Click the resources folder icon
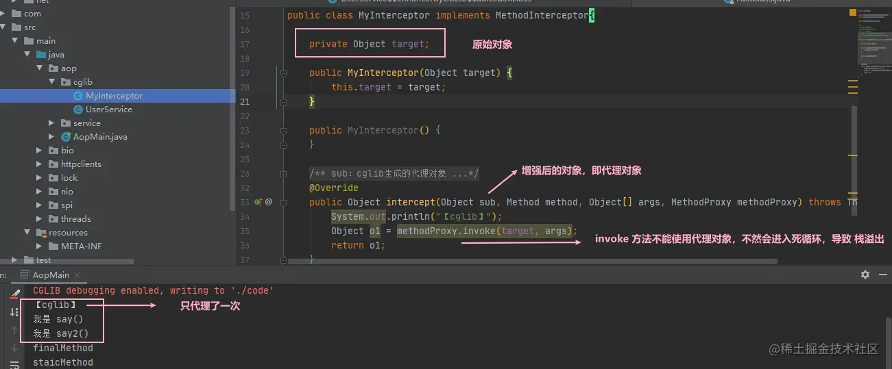The height and width of the screenshot is (369, 892). pyautogui.click(x=41, y=233)
